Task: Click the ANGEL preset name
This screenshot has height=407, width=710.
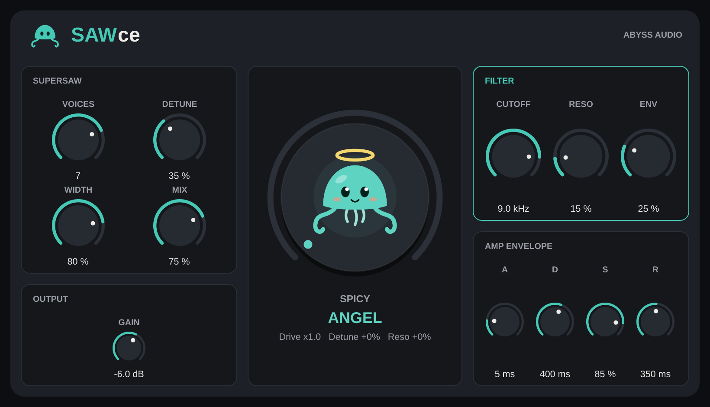Action: (355, 318)
